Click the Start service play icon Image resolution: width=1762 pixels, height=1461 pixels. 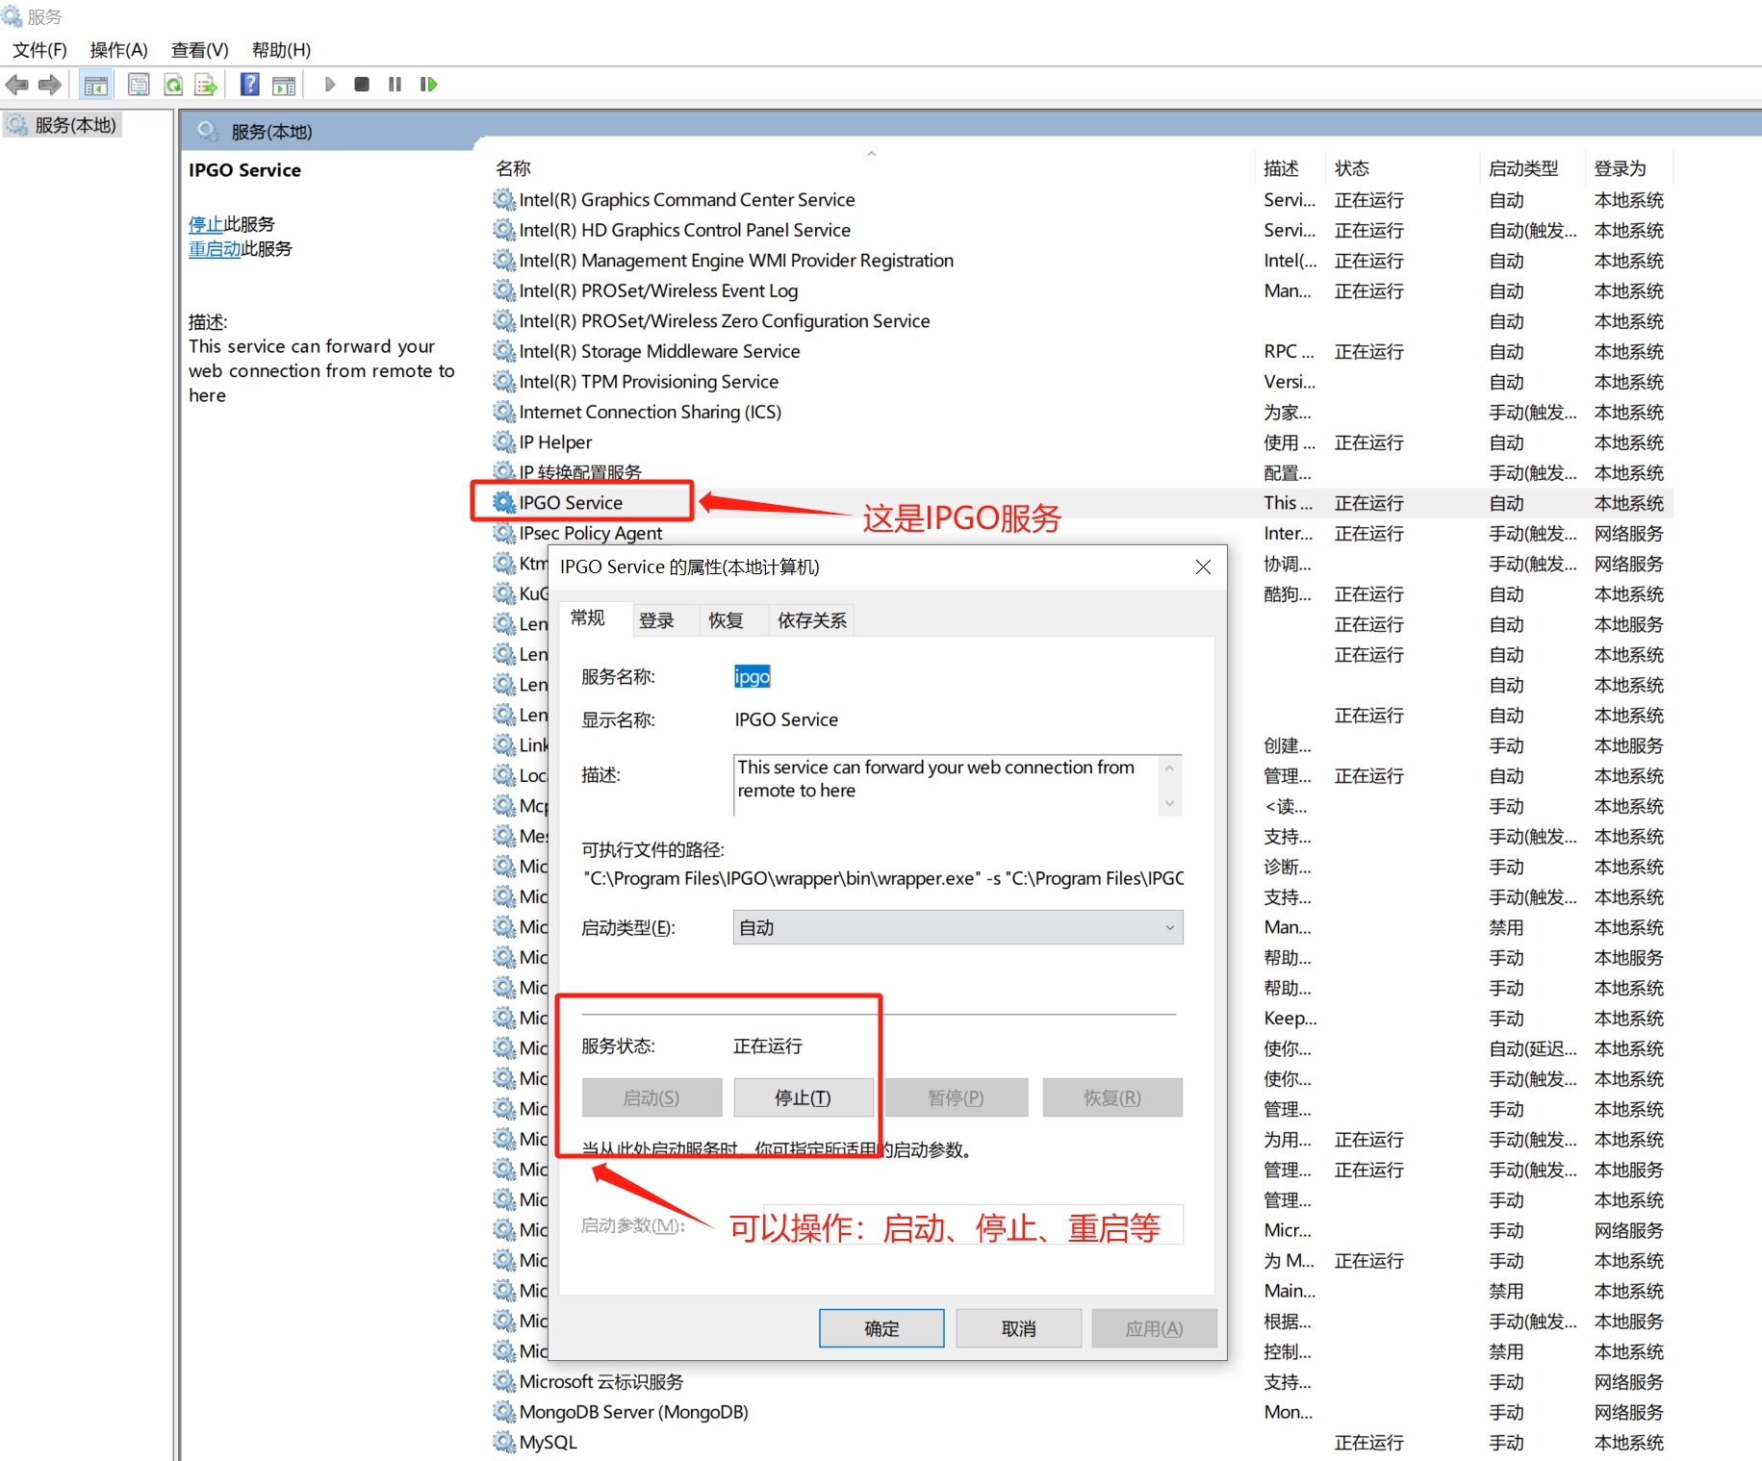[x=330, y=85]
